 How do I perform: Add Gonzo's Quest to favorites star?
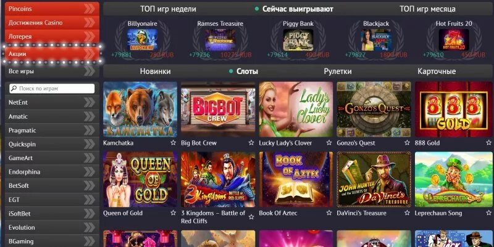click(407, 143)
